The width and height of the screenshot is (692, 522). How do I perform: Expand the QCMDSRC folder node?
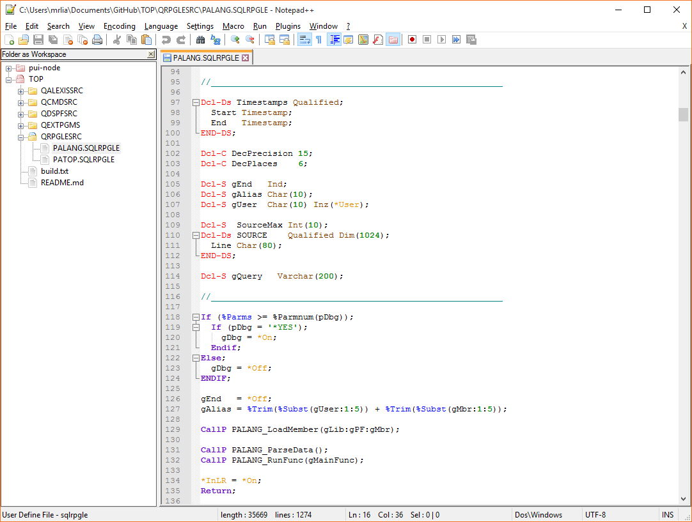click(21, 102)
